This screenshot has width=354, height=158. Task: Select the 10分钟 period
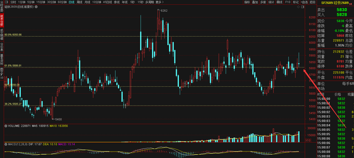tap(97, 2)
